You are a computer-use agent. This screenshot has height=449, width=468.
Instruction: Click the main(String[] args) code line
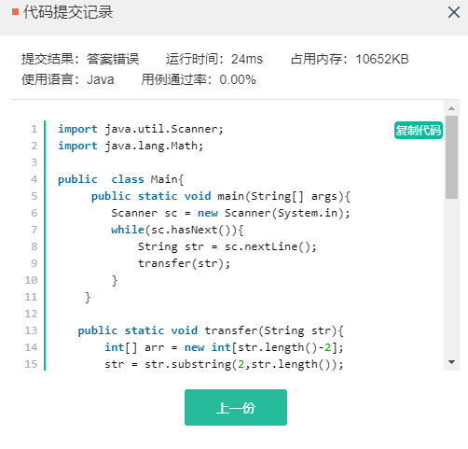[221, 196]
